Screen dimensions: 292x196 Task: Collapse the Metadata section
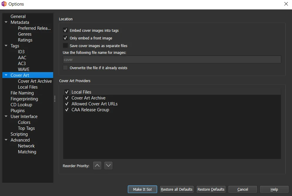click(x=6, y=22)
